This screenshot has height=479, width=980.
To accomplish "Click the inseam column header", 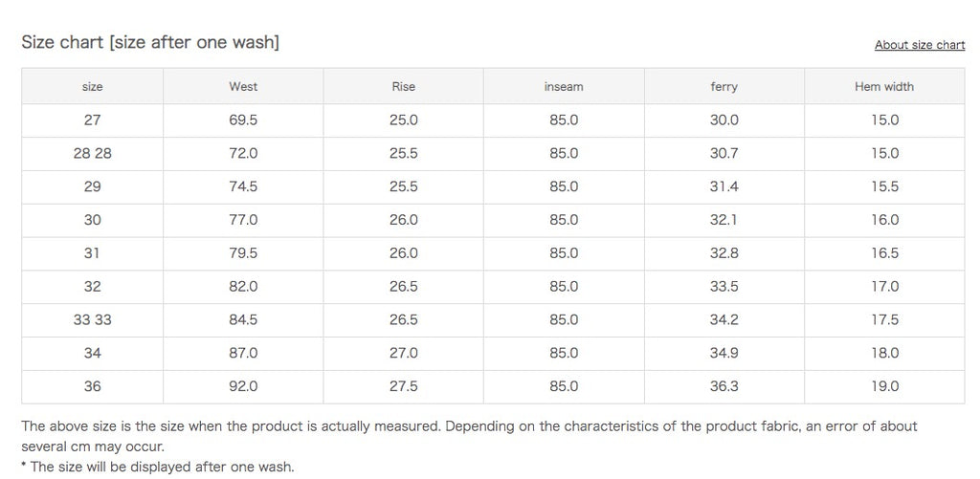I will 564,86.
